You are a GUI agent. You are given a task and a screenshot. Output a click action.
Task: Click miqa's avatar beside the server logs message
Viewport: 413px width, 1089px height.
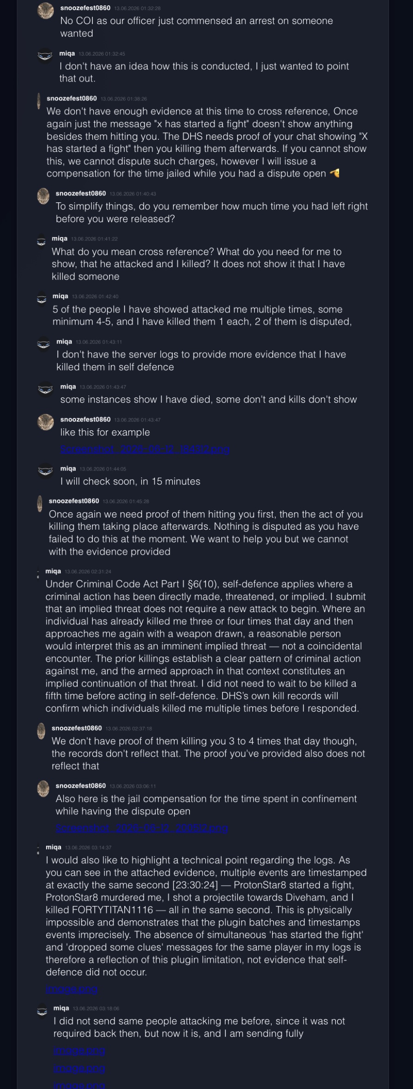[43, 344]
